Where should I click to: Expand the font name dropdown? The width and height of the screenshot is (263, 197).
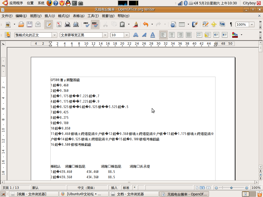[105, 35]
